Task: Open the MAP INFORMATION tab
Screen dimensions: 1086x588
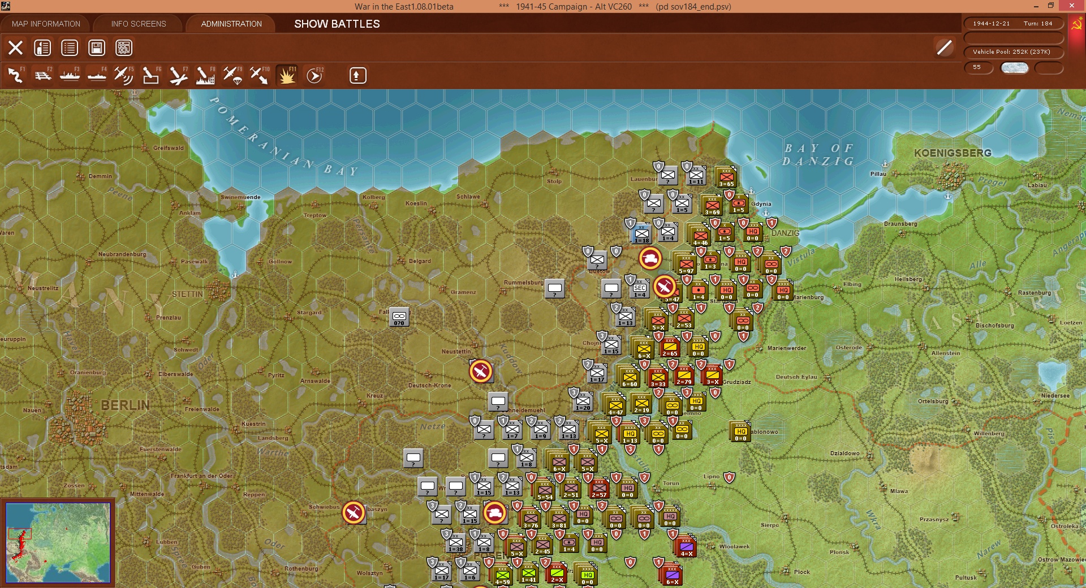Action: tap(46, 24)
